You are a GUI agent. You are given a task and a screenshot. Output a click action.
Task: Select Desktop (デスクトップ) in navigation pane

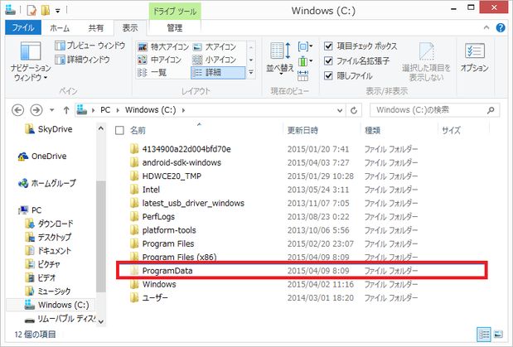coord(48,237)
